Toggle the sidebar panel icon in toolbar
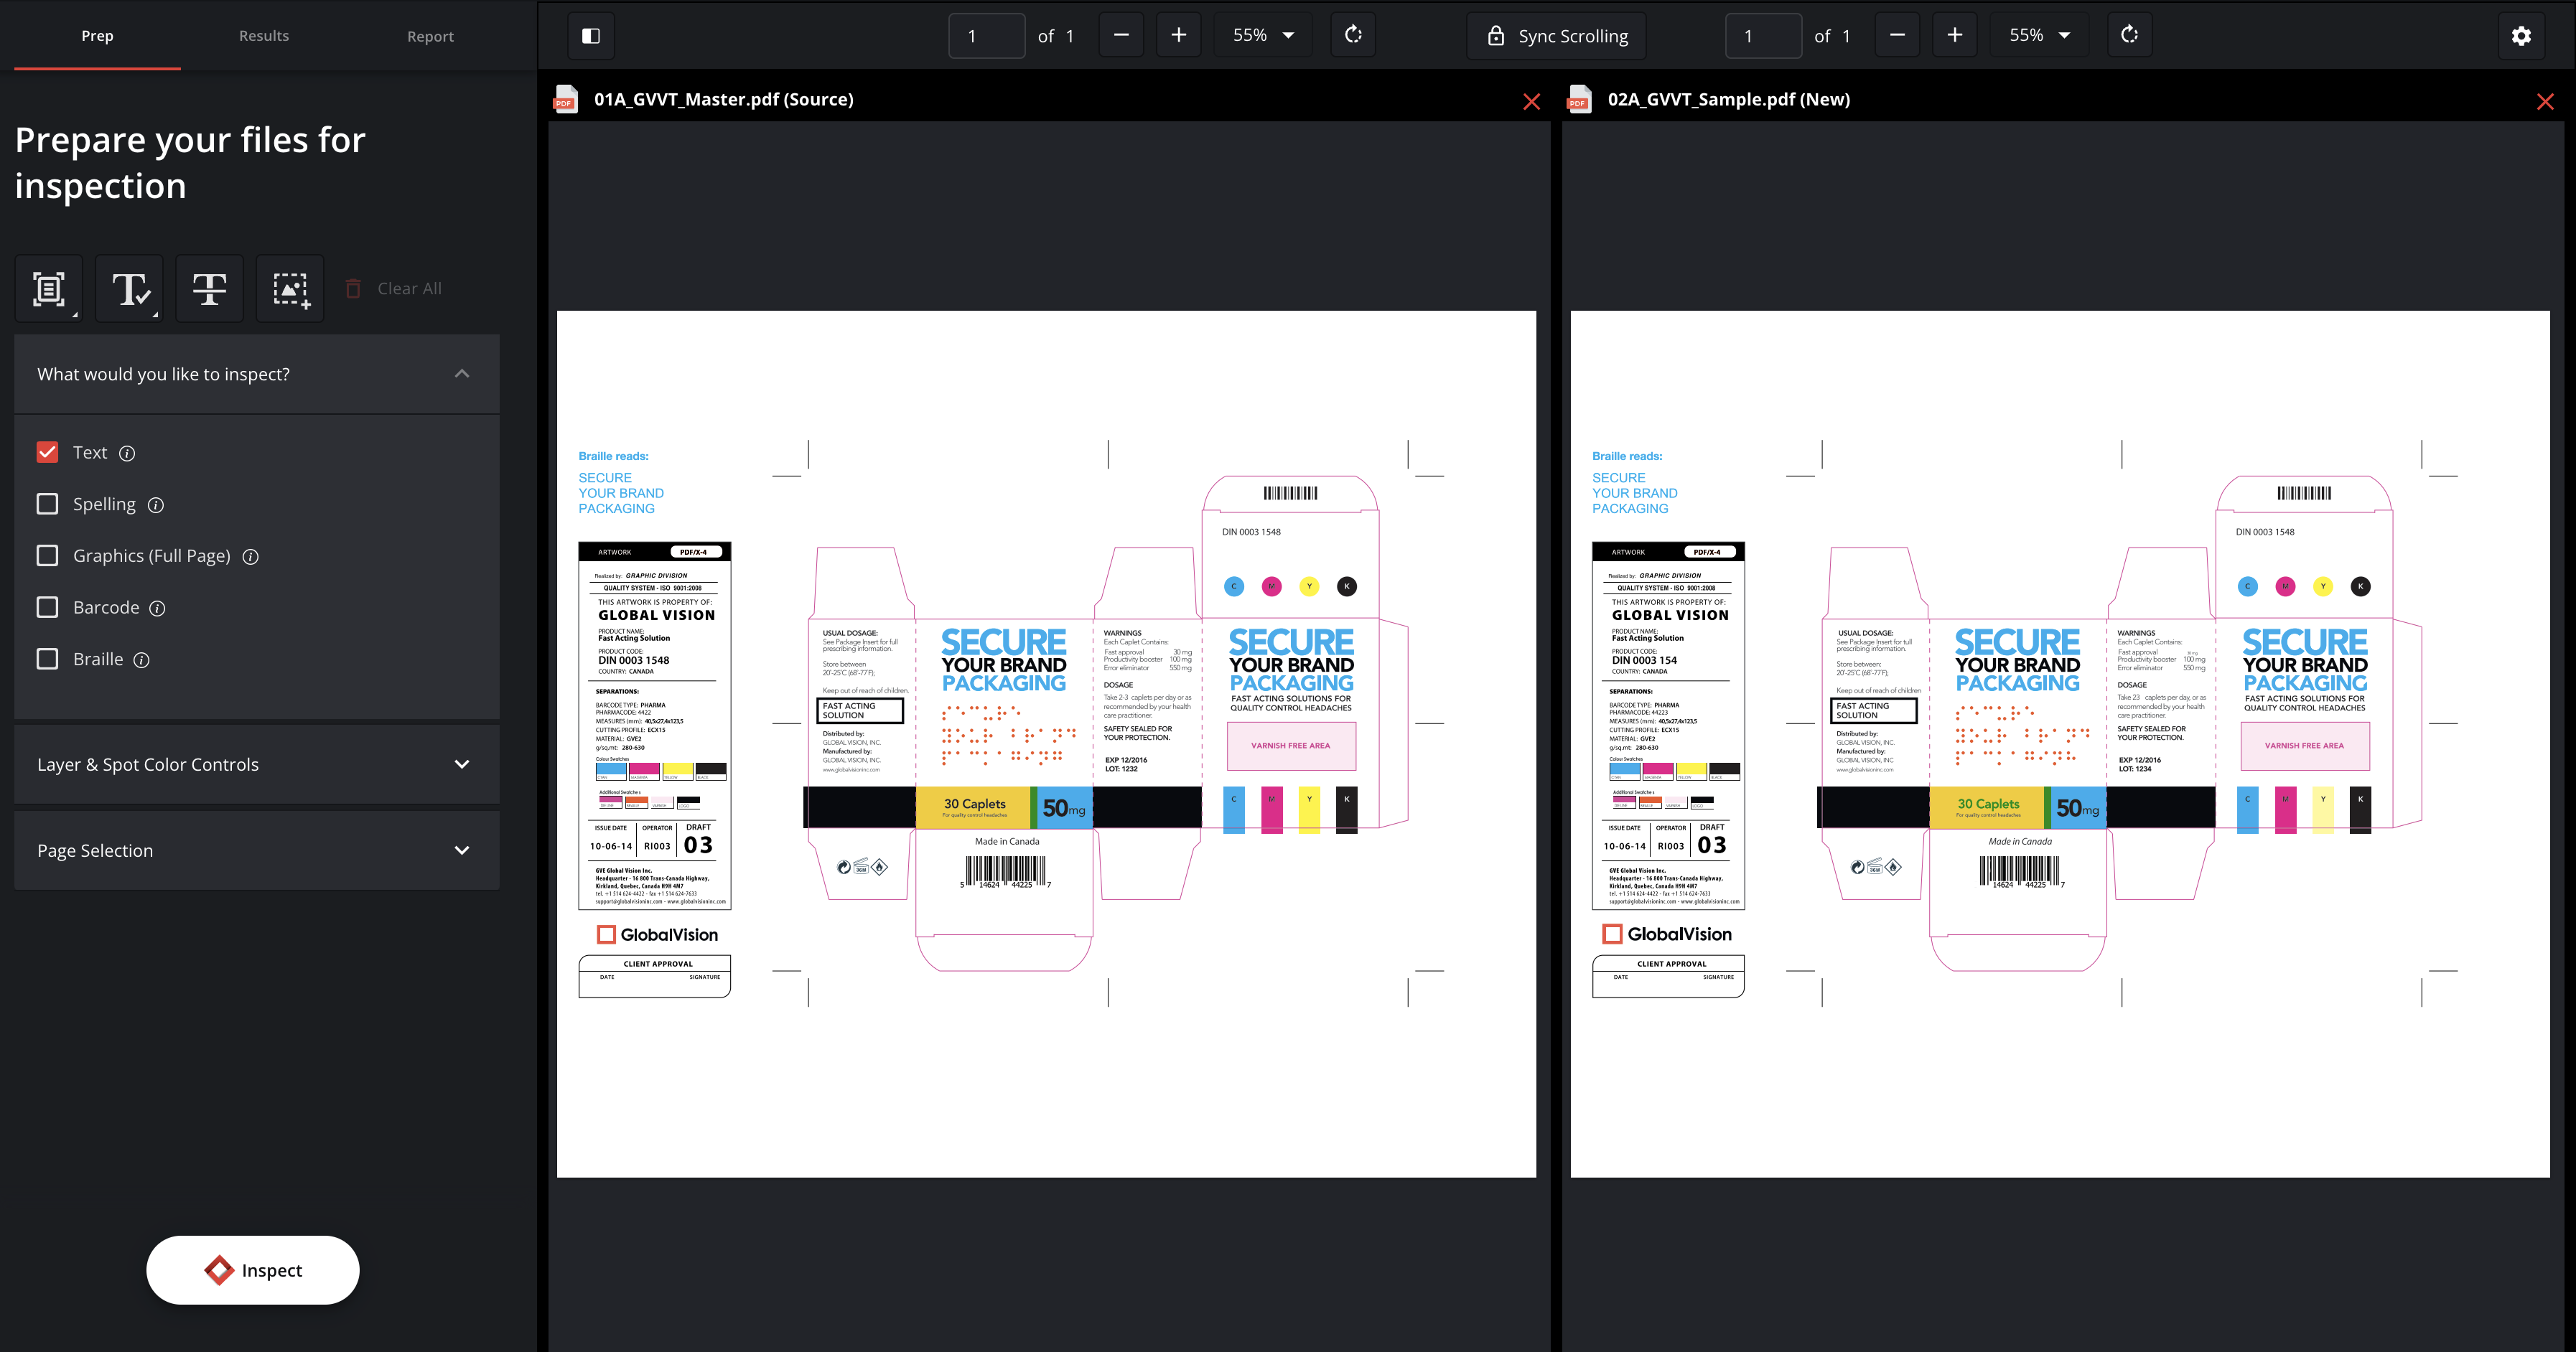The height and width of the screenshot is (1352, 2576). 590,36
